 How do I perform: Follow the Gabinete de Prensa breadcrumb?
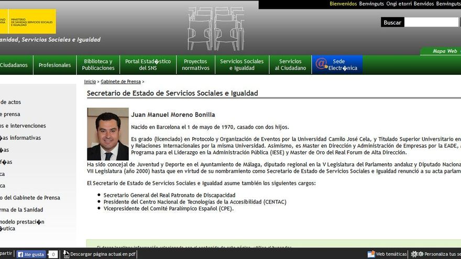click(x=120, y=82)
